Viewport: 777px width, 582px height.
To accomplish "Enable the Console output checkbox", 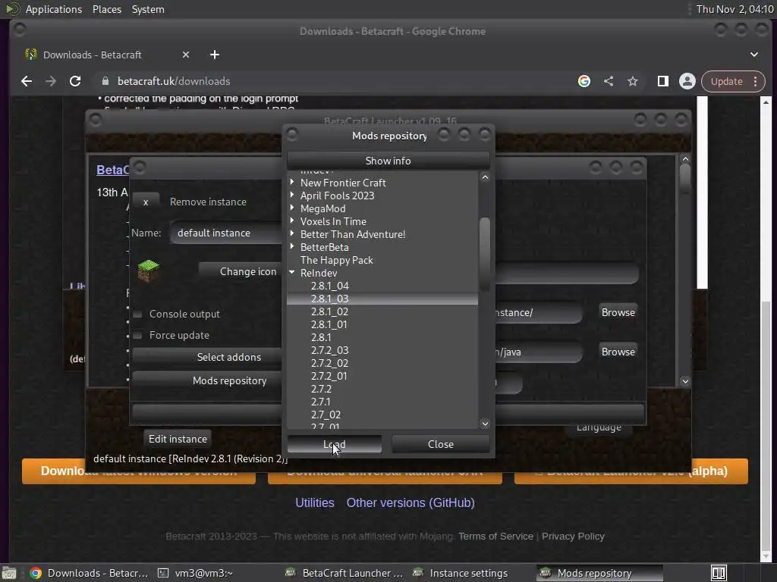I will [x=138, y=314].
